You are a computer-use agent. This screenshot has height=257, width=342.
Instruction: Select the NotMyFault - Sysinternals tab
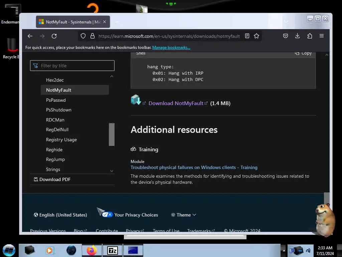[x=73, y=22]
